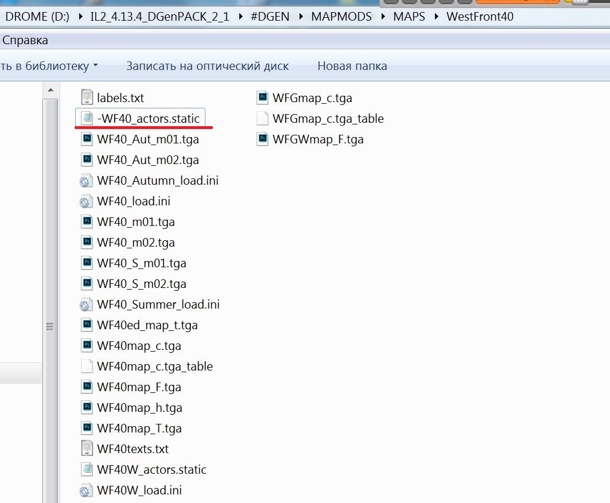Select file name 'labels.txt'

pyautogui.click(x=120, y=98)
